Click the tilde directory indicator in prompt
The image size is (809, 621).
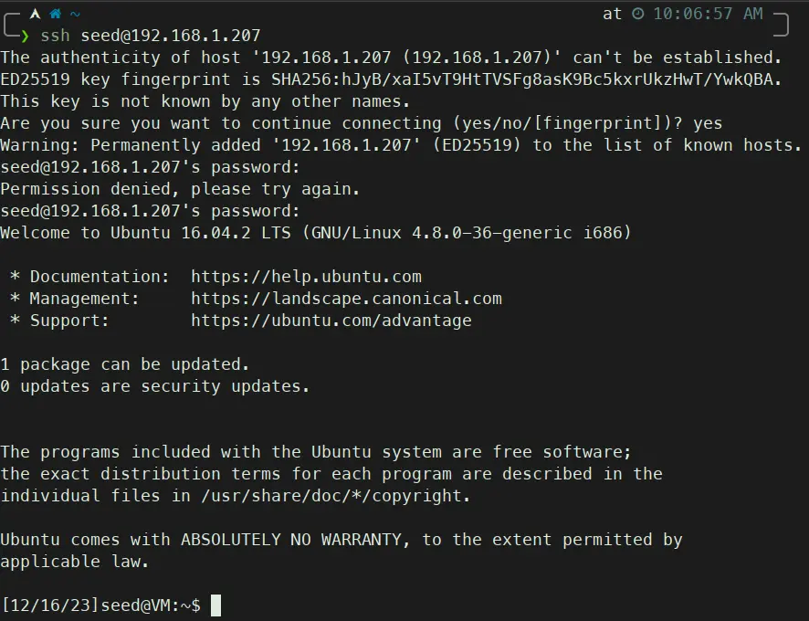[x=74, y=14]
